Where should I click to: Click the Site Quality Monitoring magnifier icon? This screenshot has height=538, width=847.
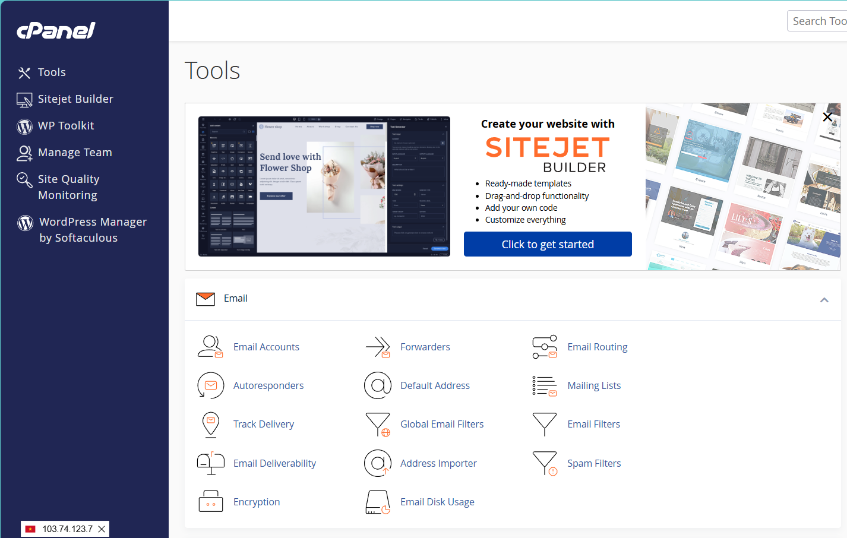[x=24, y=180]
